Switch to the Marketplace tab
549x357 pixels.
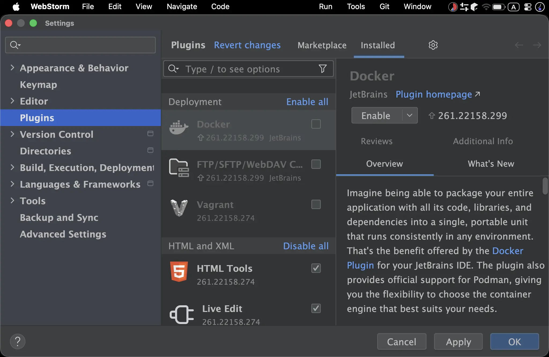tap(322, 45)
